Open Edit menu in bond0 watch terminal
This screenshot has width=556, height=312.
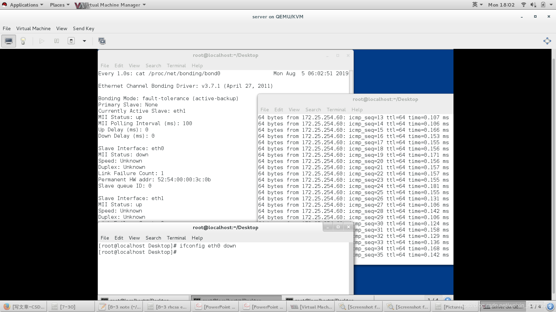[x=119, y=66]
